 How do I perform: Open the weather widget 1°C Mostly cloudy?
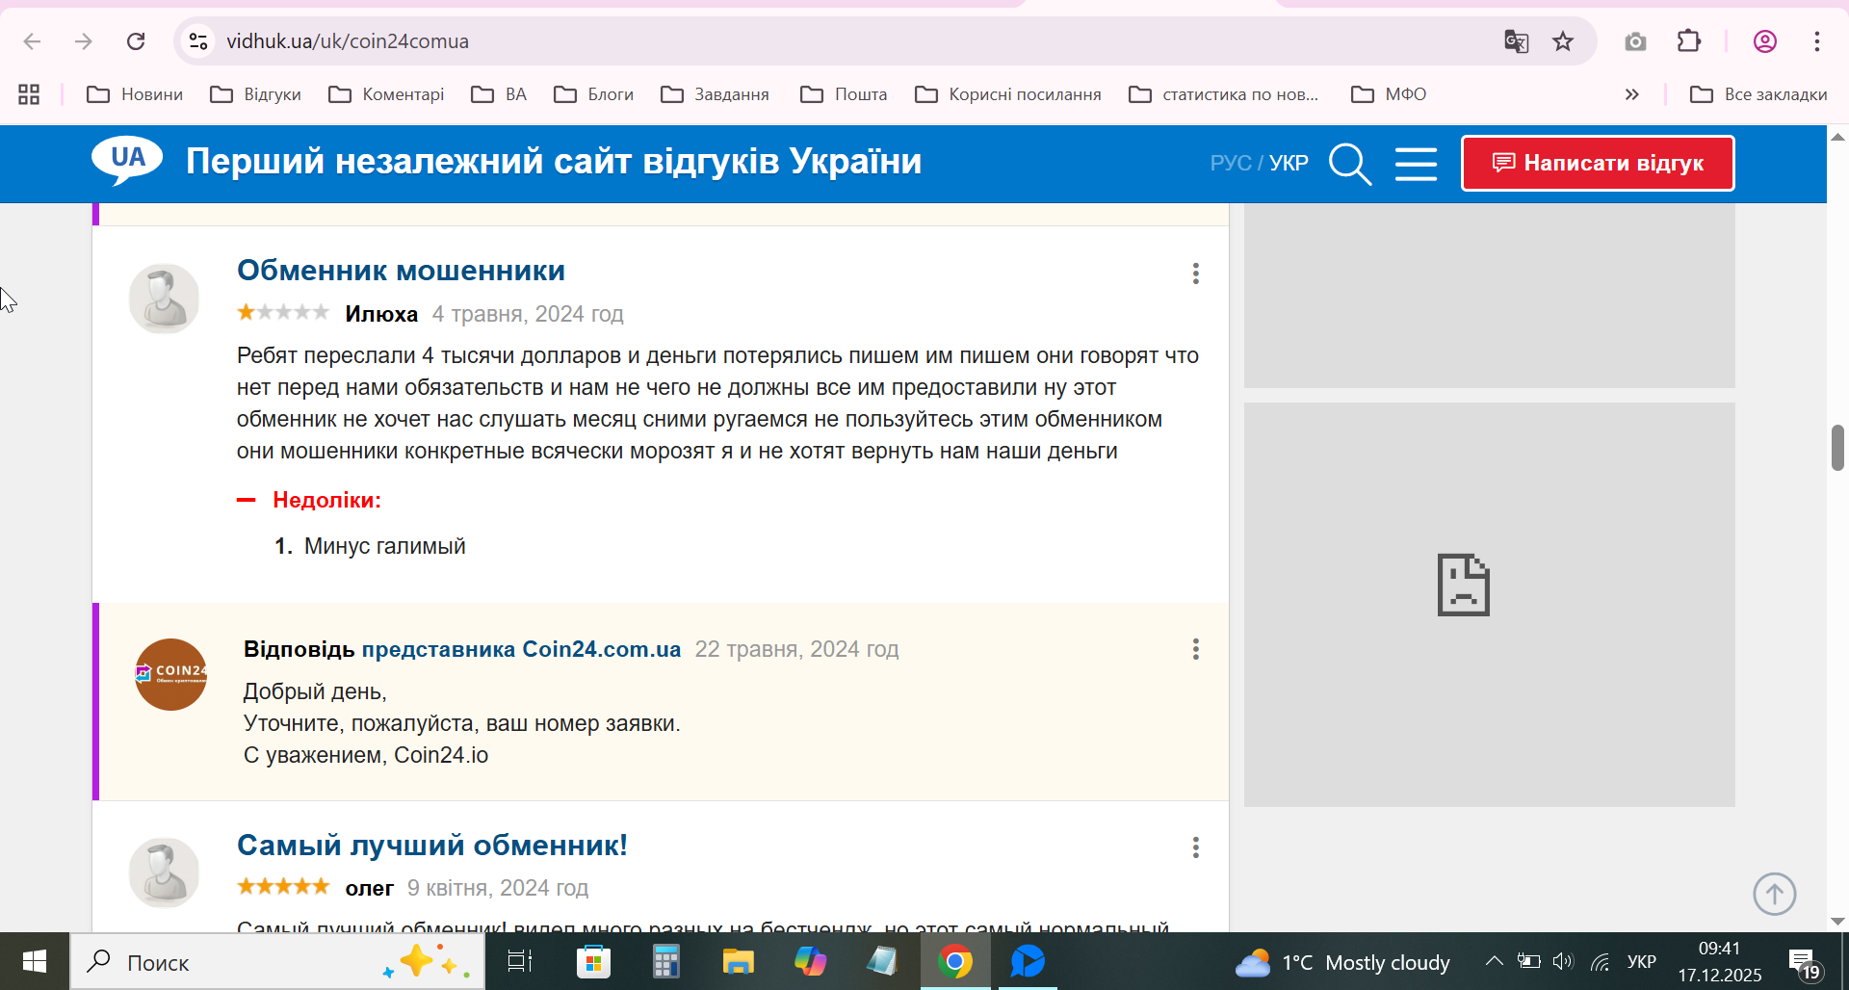pyautogui.click(x=1342, y=962)
